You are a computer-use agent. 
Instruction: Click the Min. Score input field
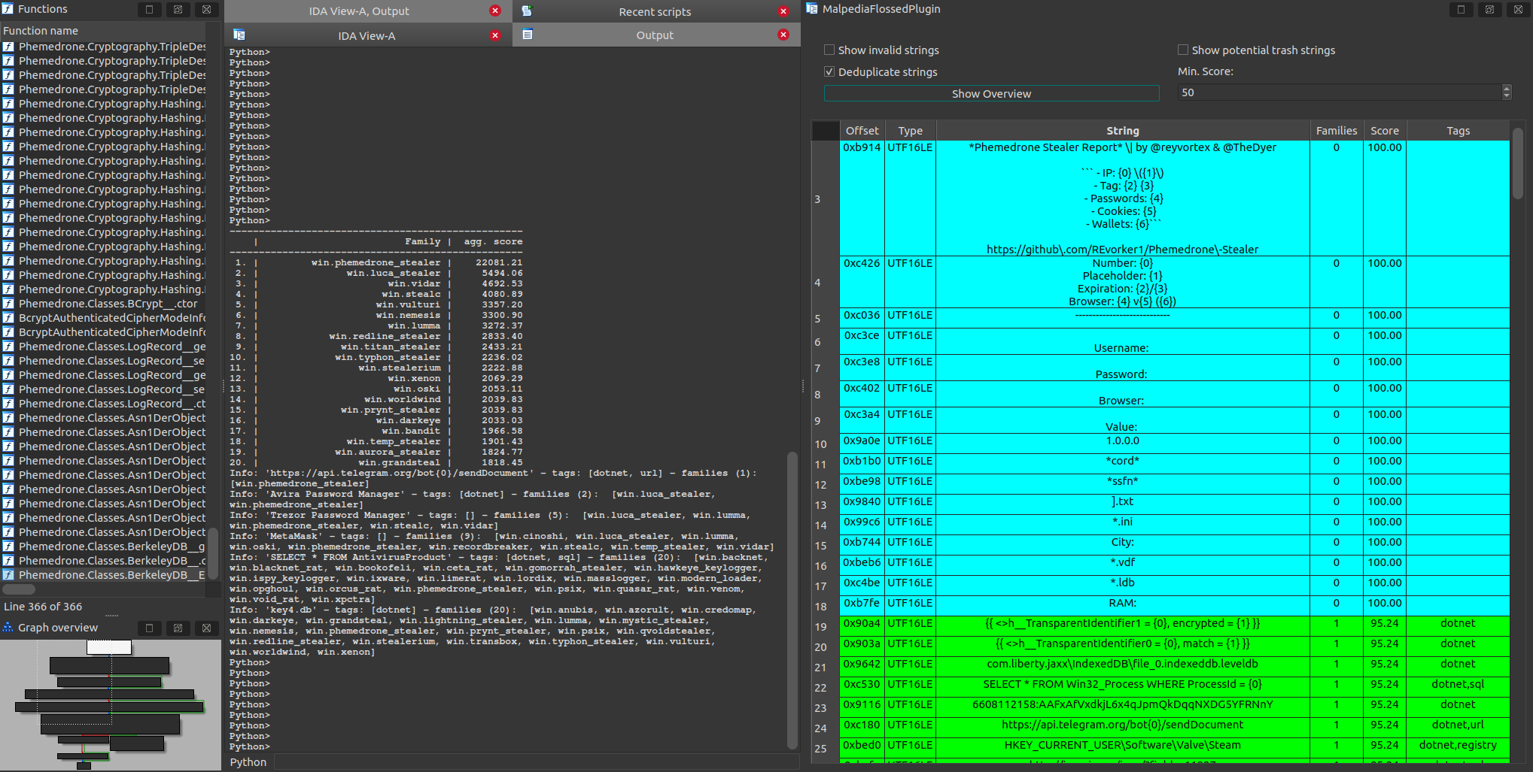1339,92
